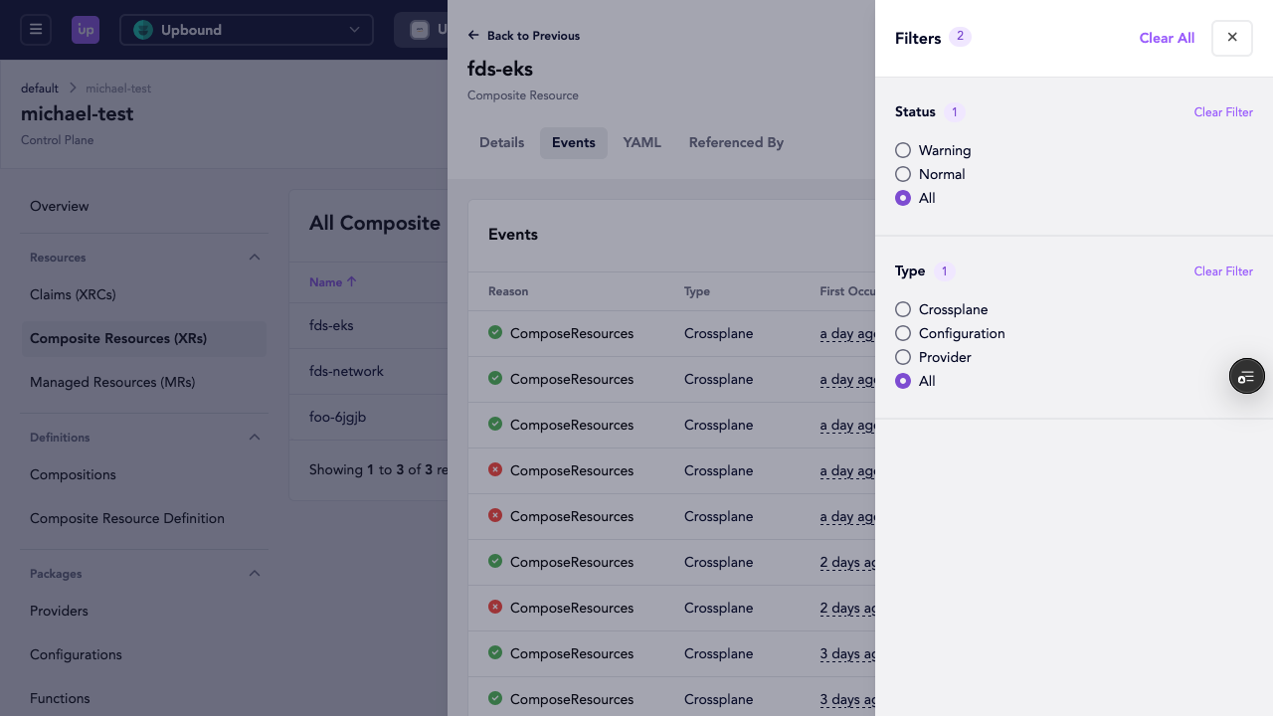Open the Referenced By tab
The height and width of the screenshot is (716, 1273).
[736, 142]
